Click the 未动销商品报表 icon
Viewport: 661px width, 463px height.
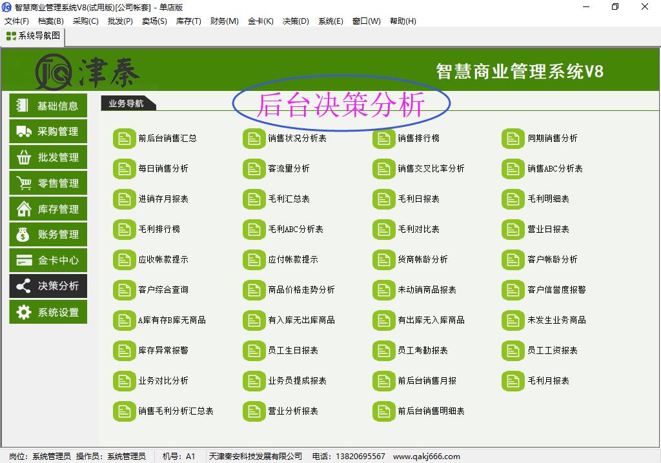tap(383, 290)
